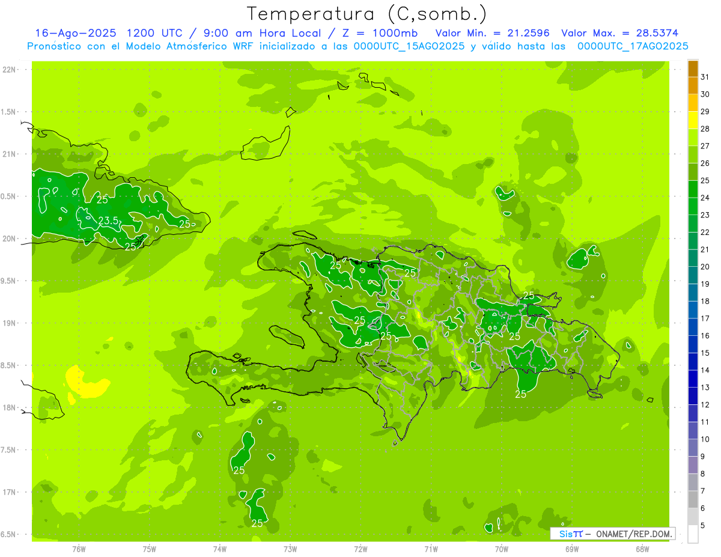The width and height of the screenshot is (721, 557).
Task: Pick the brown legend swatch above 31
Action: click(693, 68)
